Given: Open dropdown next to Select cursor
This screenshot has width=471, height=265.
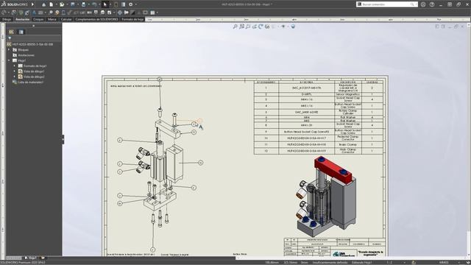Looking at the screenshot, I should (110, 4).
